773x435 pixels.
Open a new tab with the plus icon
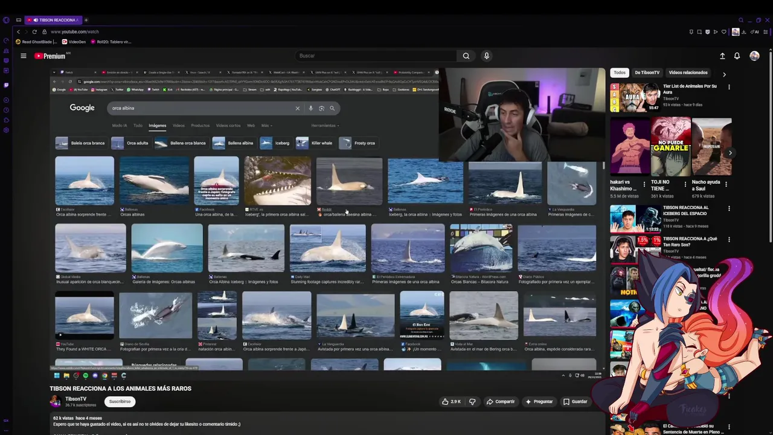86,20
